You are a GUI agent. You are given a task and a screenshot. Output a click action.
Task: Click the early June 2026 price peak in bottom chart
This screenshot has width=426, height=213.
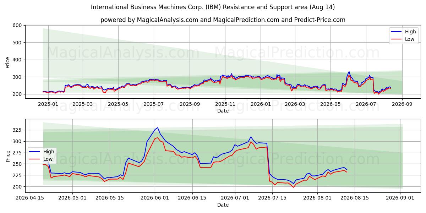coord(157,128)
